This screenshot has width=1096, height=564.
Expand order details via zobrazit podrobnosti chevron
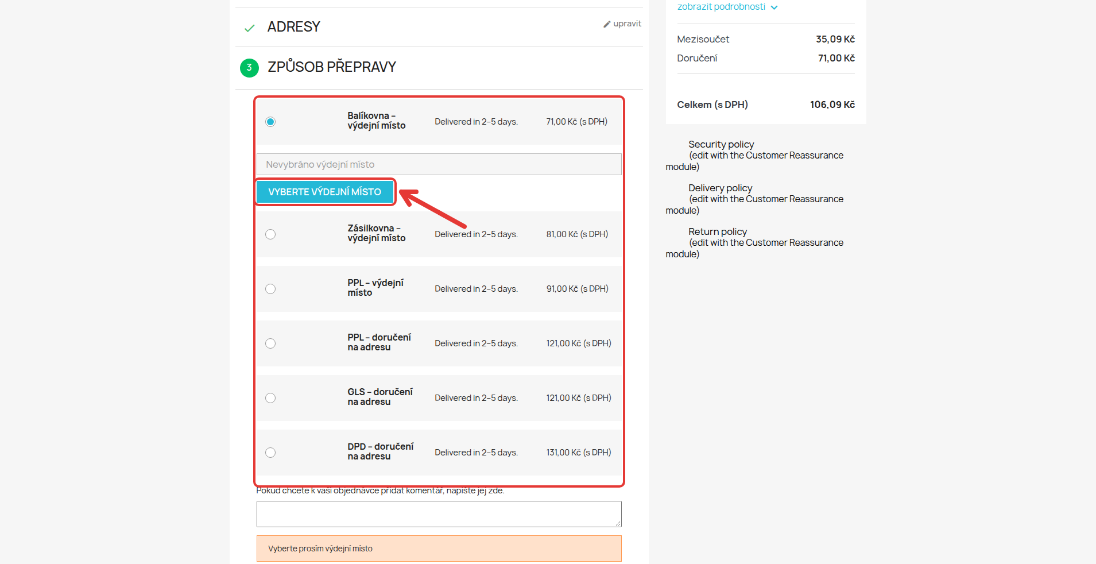(x=774, y=7)
